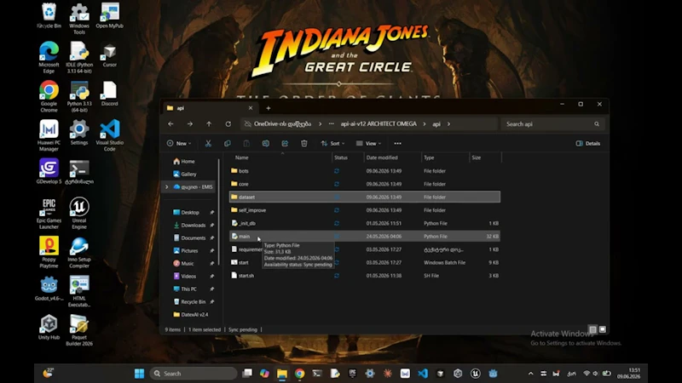Copy the selected file
Screen dimensions: 682x383
tap(227, 143)
